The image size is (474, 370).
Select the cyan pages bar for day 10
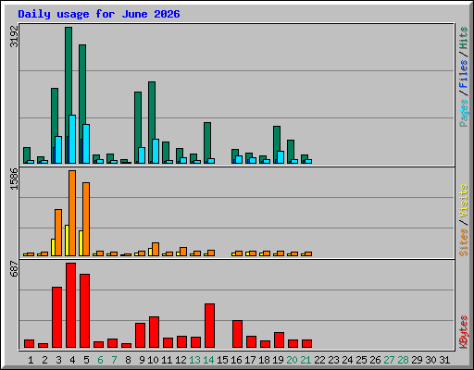tap(156, 151)
